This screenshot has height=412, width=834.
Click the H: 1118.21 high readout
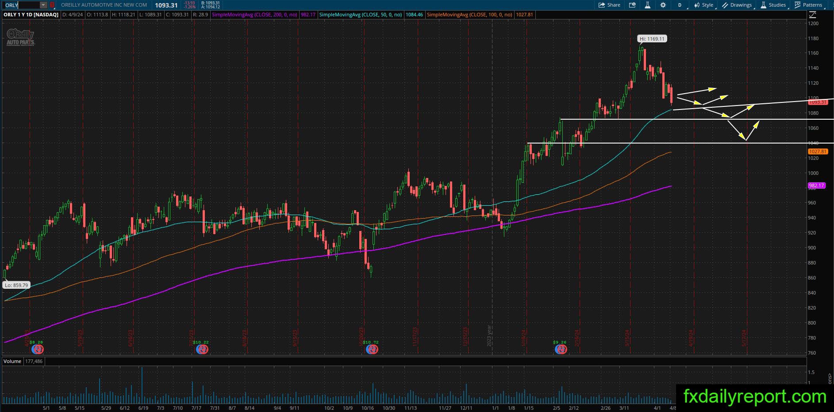(x=124, y=15)
